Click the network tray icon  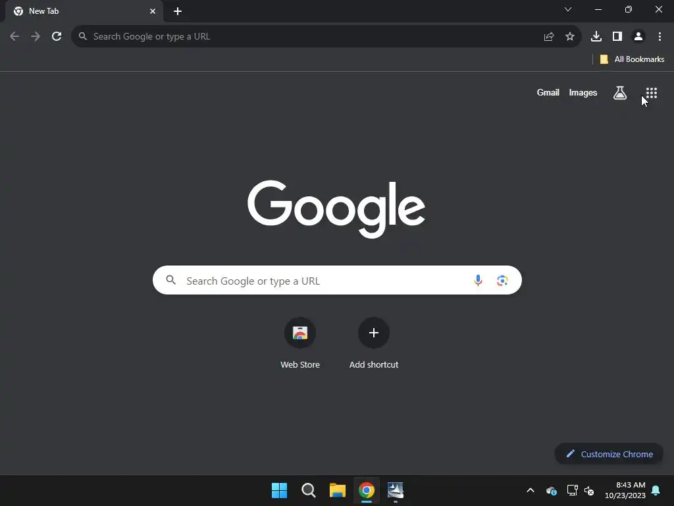click(572, 490)
